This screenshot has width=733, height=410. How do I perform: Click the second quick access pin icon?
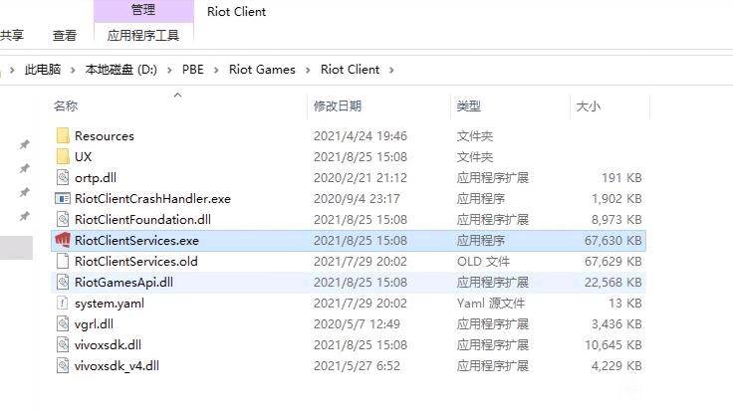point(24,168)
